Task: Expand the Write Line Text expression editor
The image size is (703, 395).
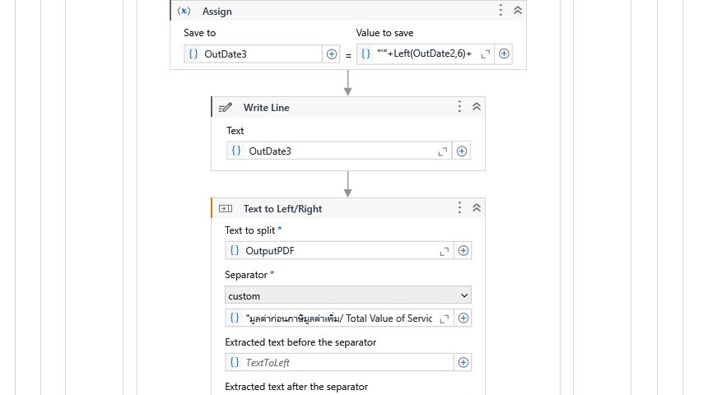Action: [443, 151]
